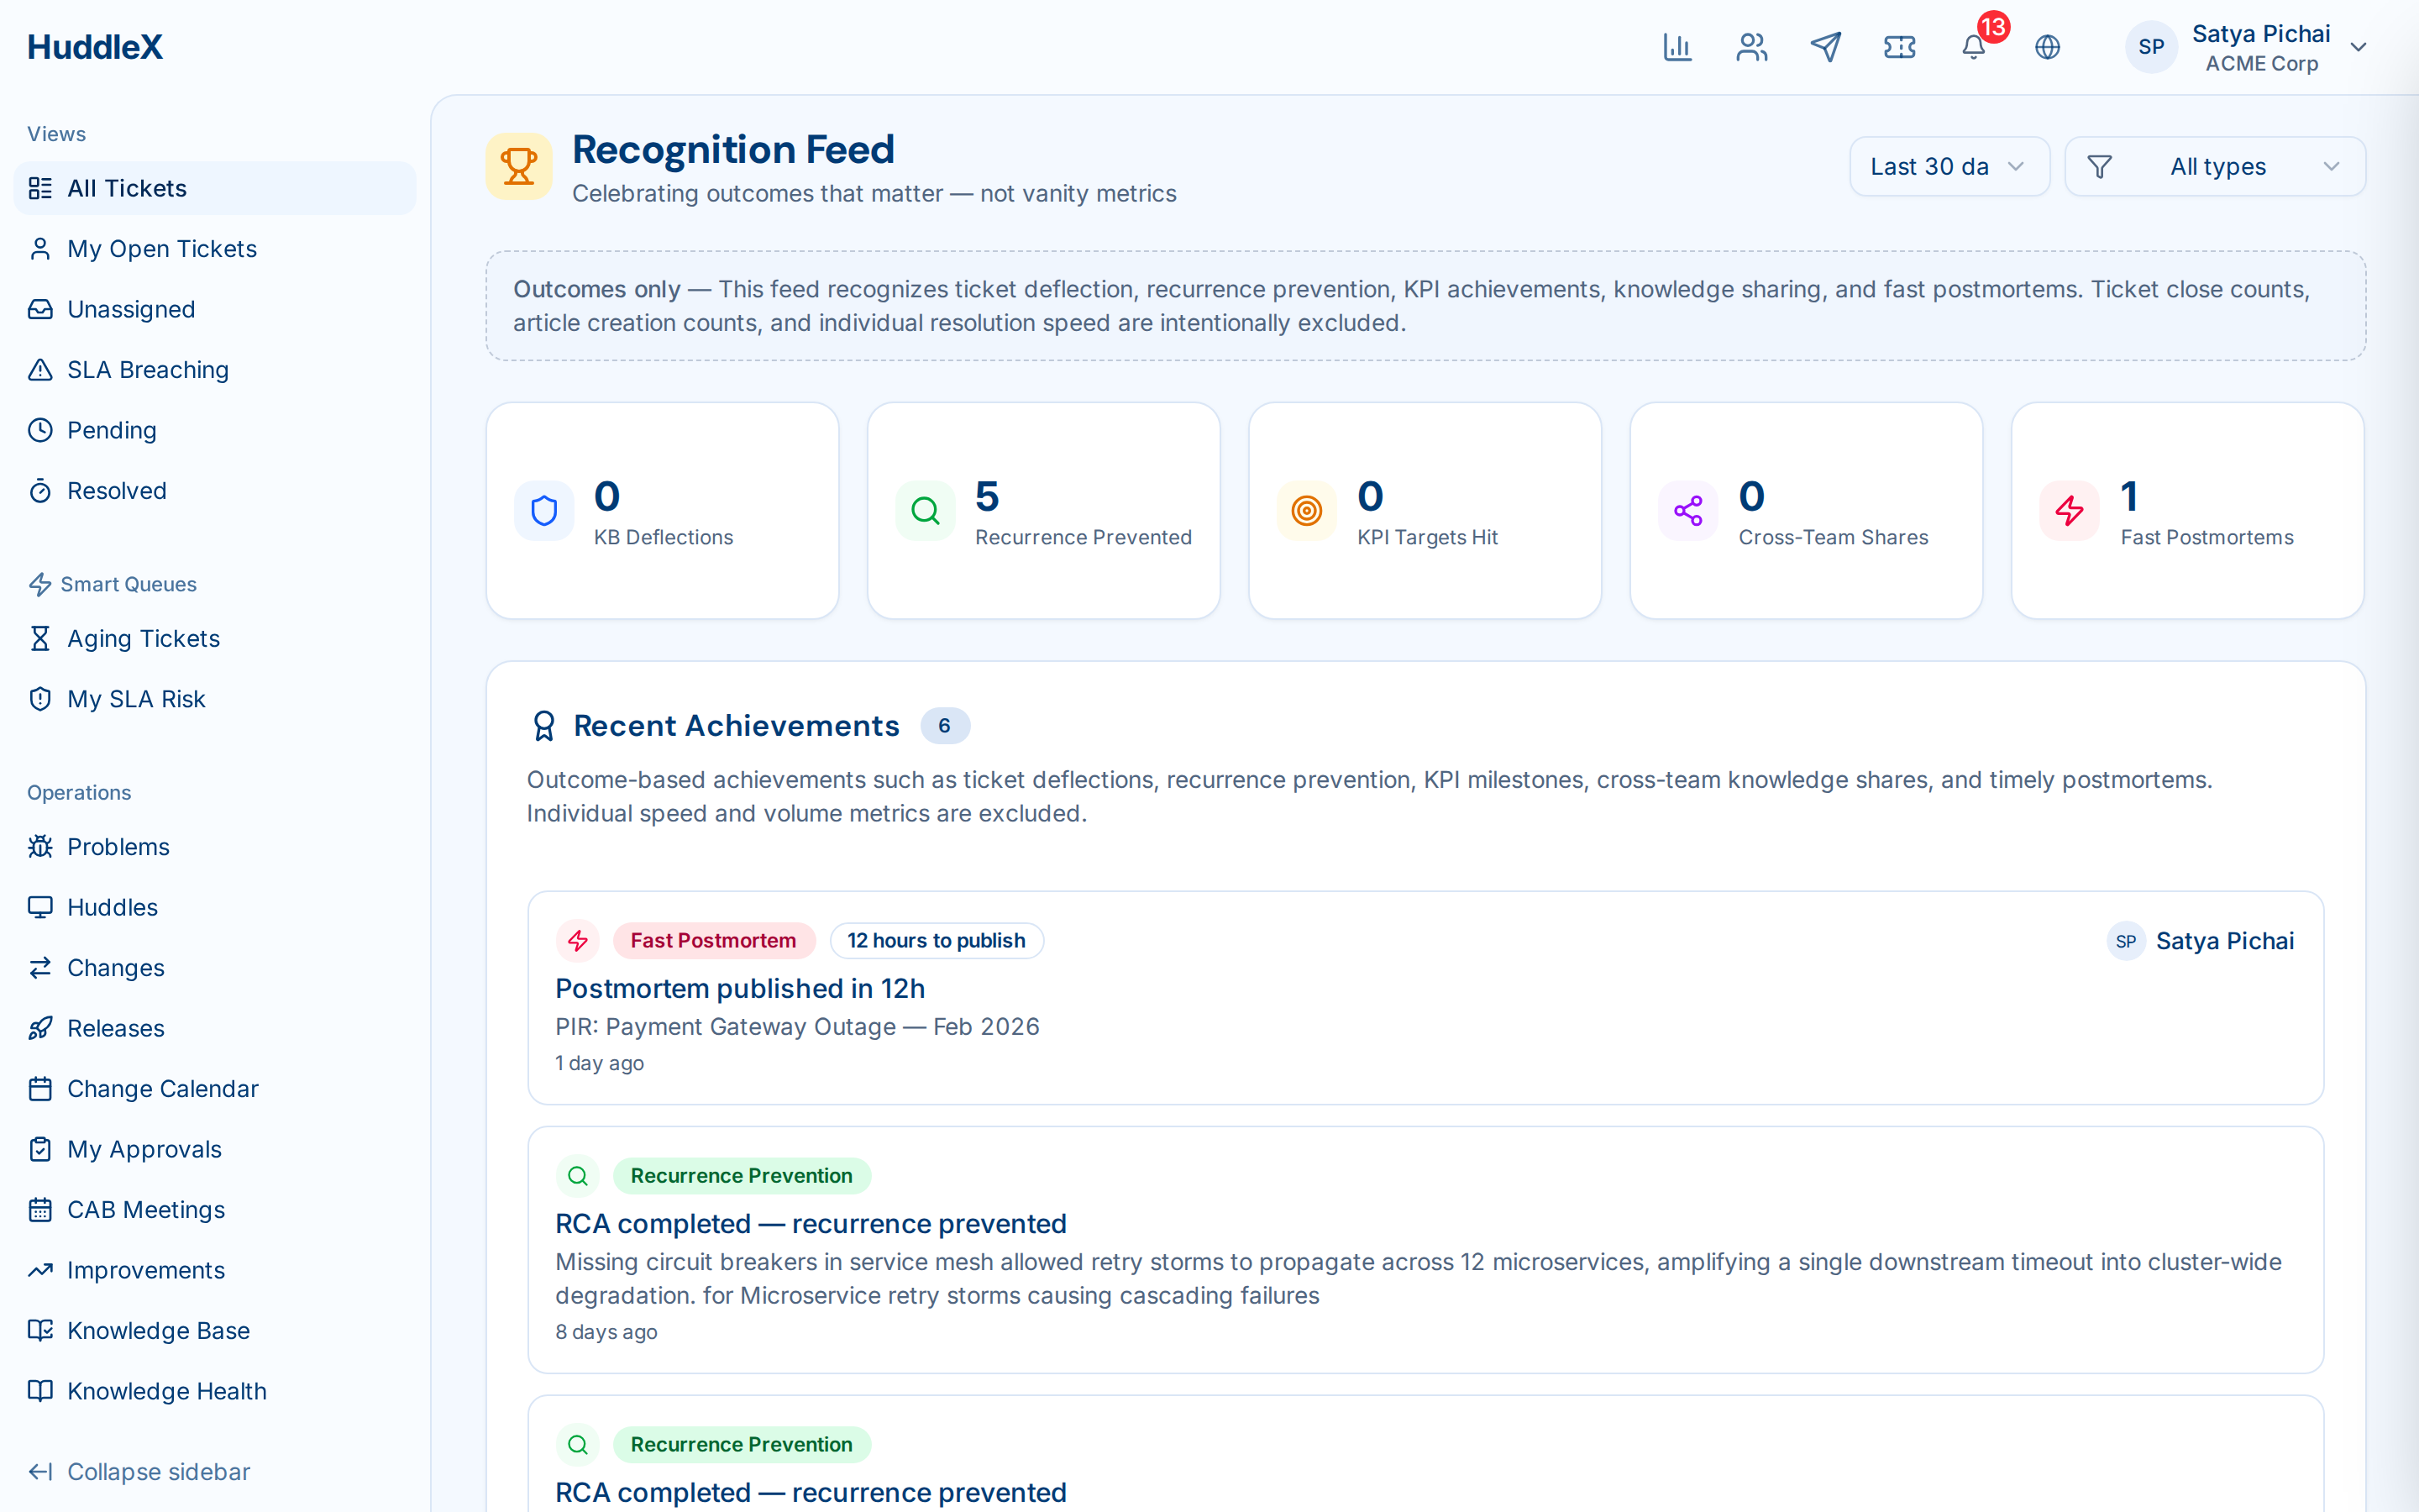The height and width of the screenshot is (1512, 2419).
Task: Click the SP avatar in header
Action: tap(2151, 47)
